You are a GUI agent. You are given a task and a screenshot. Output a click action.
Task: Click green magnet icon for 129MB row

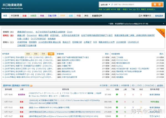tap(117, 116)
